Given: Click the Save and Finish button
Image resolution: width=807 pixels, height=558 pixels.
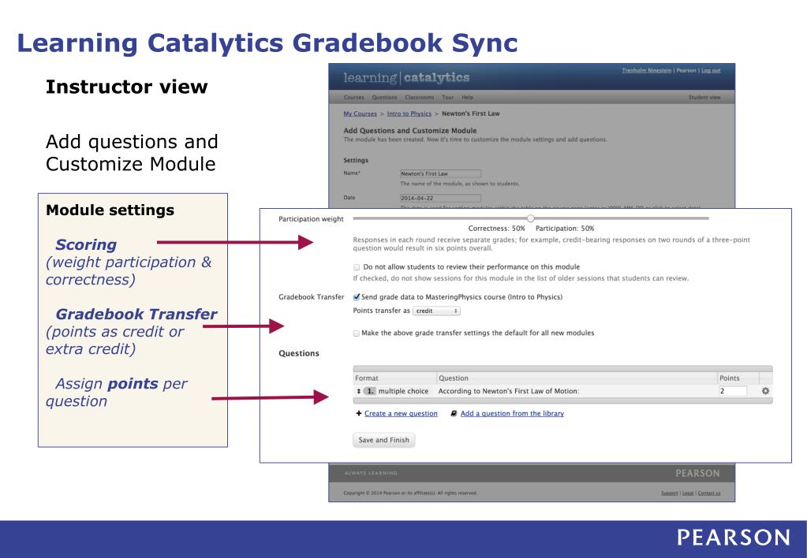Looking at the screenshot, I should point(384,440).
